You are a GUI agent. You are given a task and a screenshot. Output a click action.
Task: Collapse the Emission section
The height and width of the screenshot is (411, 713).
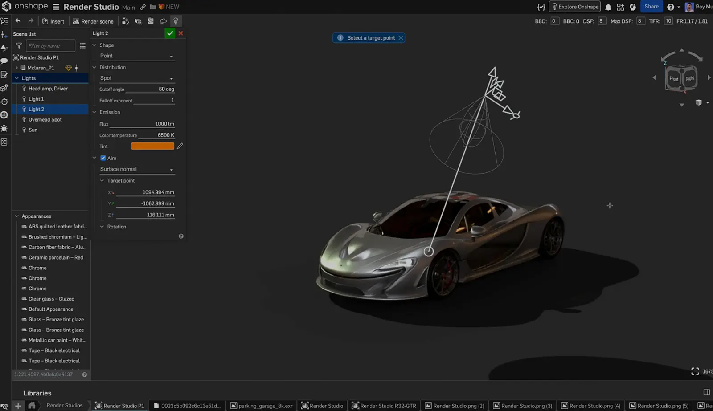[x=94, y=112]
